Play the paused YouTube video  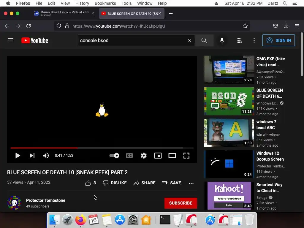(x=18, y=156)
